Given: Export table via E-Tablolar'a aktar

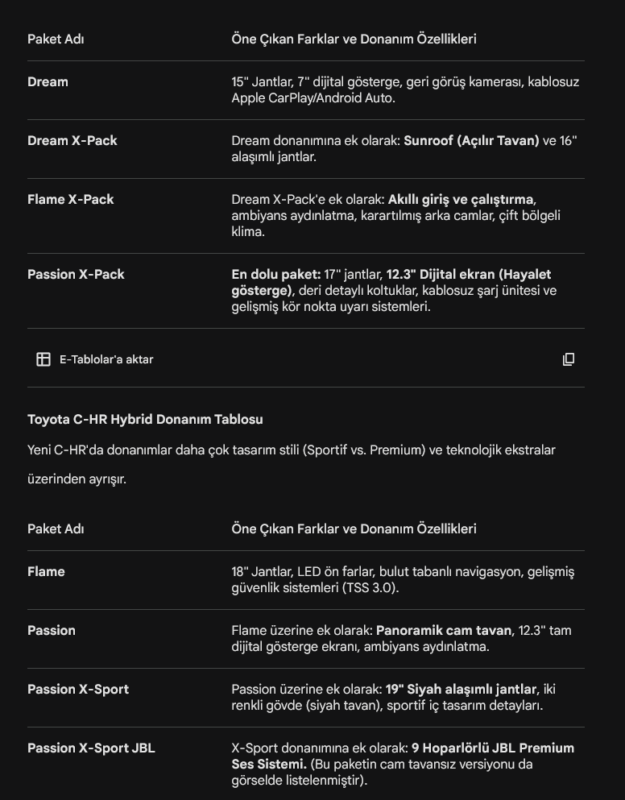Looking at the screenshot, I should (x=95, y=359).
